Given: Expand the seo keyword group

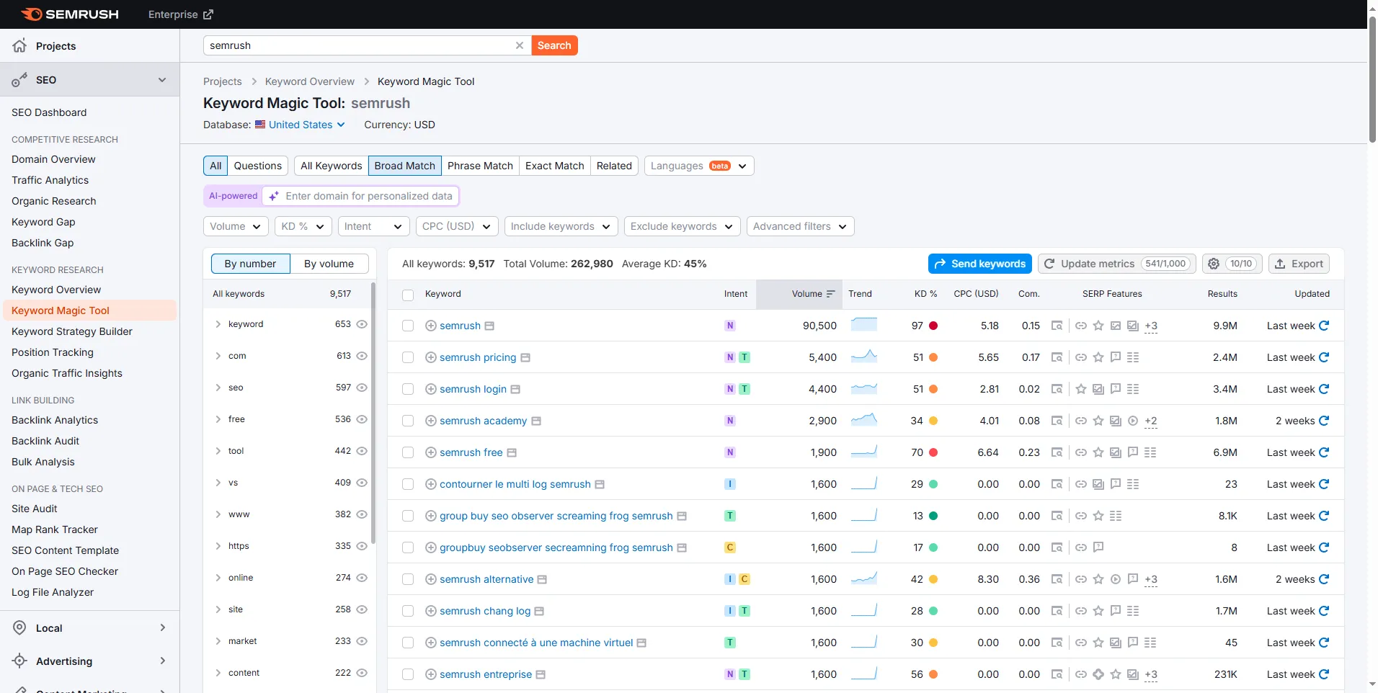Looking at the screenshot, I should point(218,388).
